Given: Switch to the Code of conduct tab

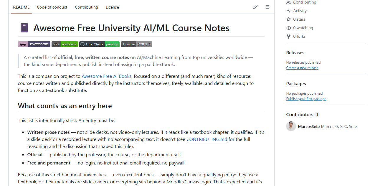Looking at the screenshot, I should coord(52,7).
